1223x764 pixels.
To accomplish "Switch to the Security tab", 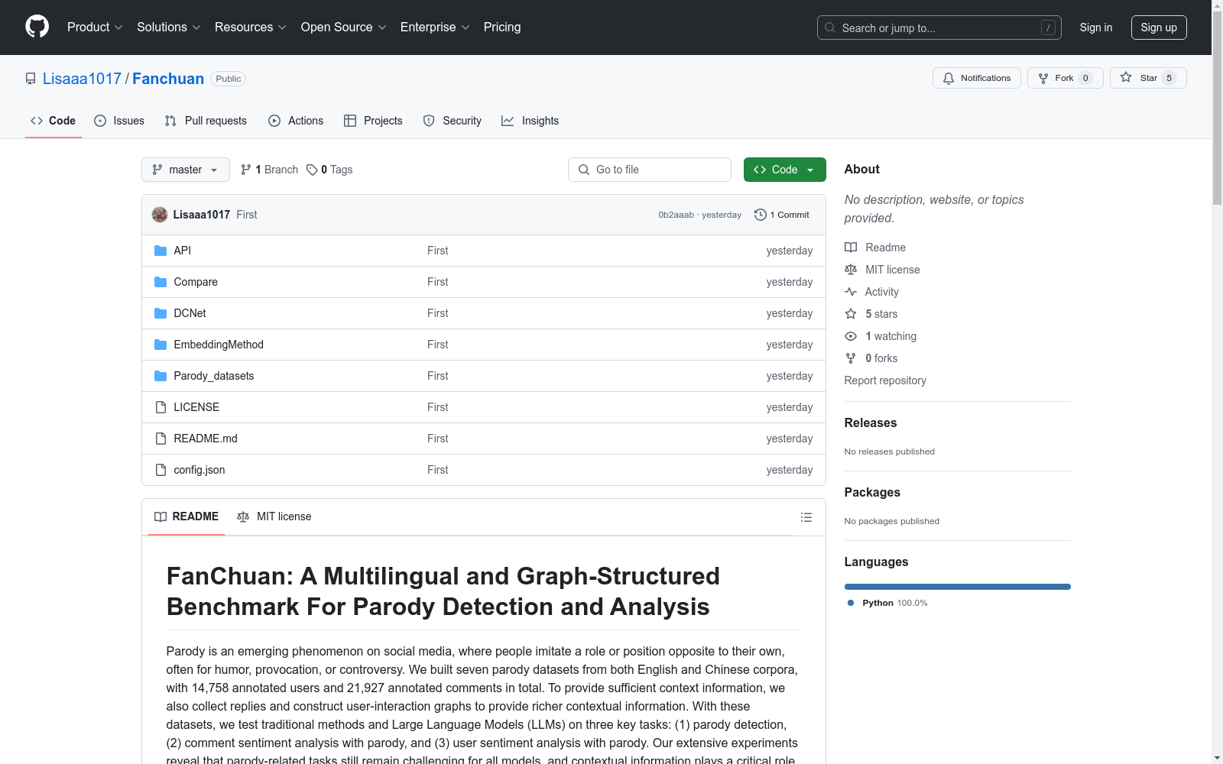I will (453, 121).
